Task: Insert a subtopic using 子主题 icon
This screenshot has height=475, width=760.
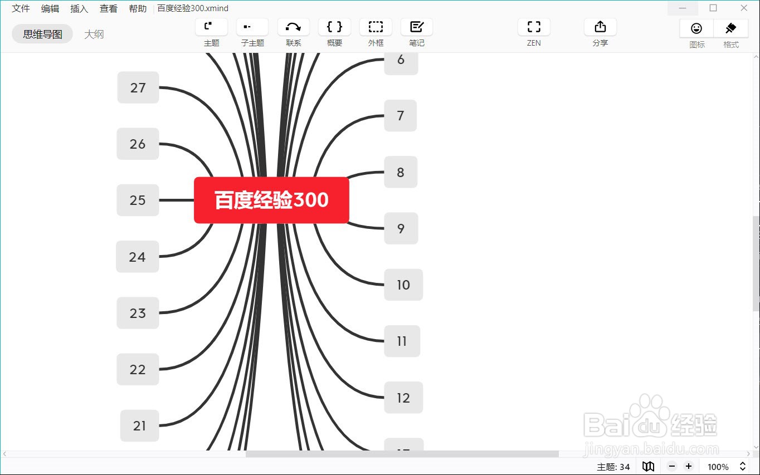Action: 252,27
